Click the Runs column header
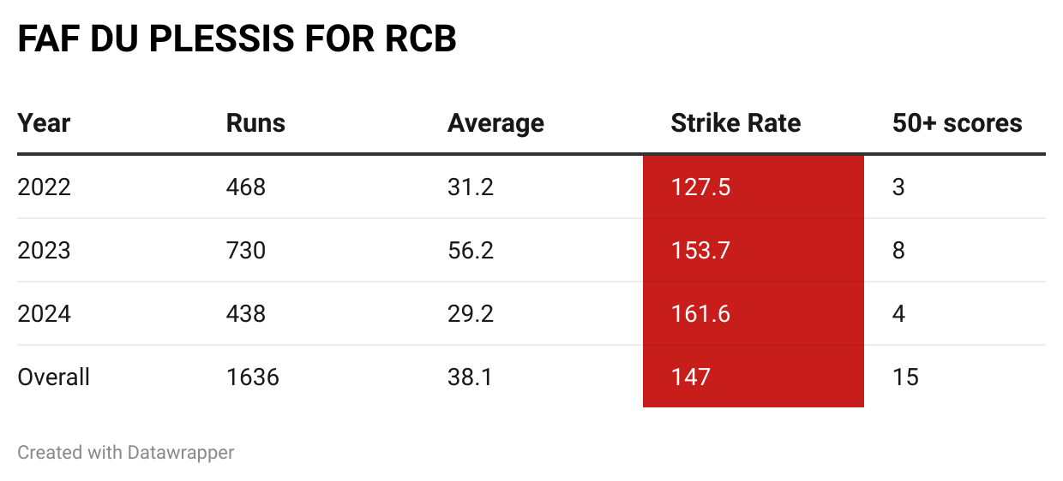 [255, 123]
